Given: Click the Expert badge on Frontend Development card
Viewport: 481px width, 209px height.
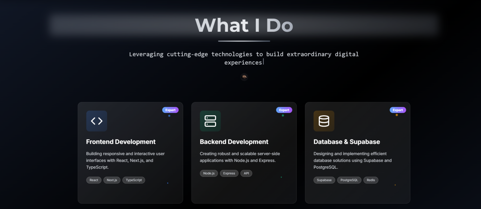Looking at the screenshot, I should [170, 110].
